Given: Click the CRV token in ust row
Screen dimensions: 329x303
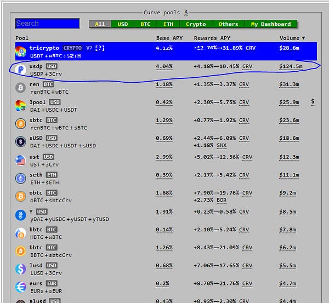Looking at the screenshot, I should (x=247, y=157).
